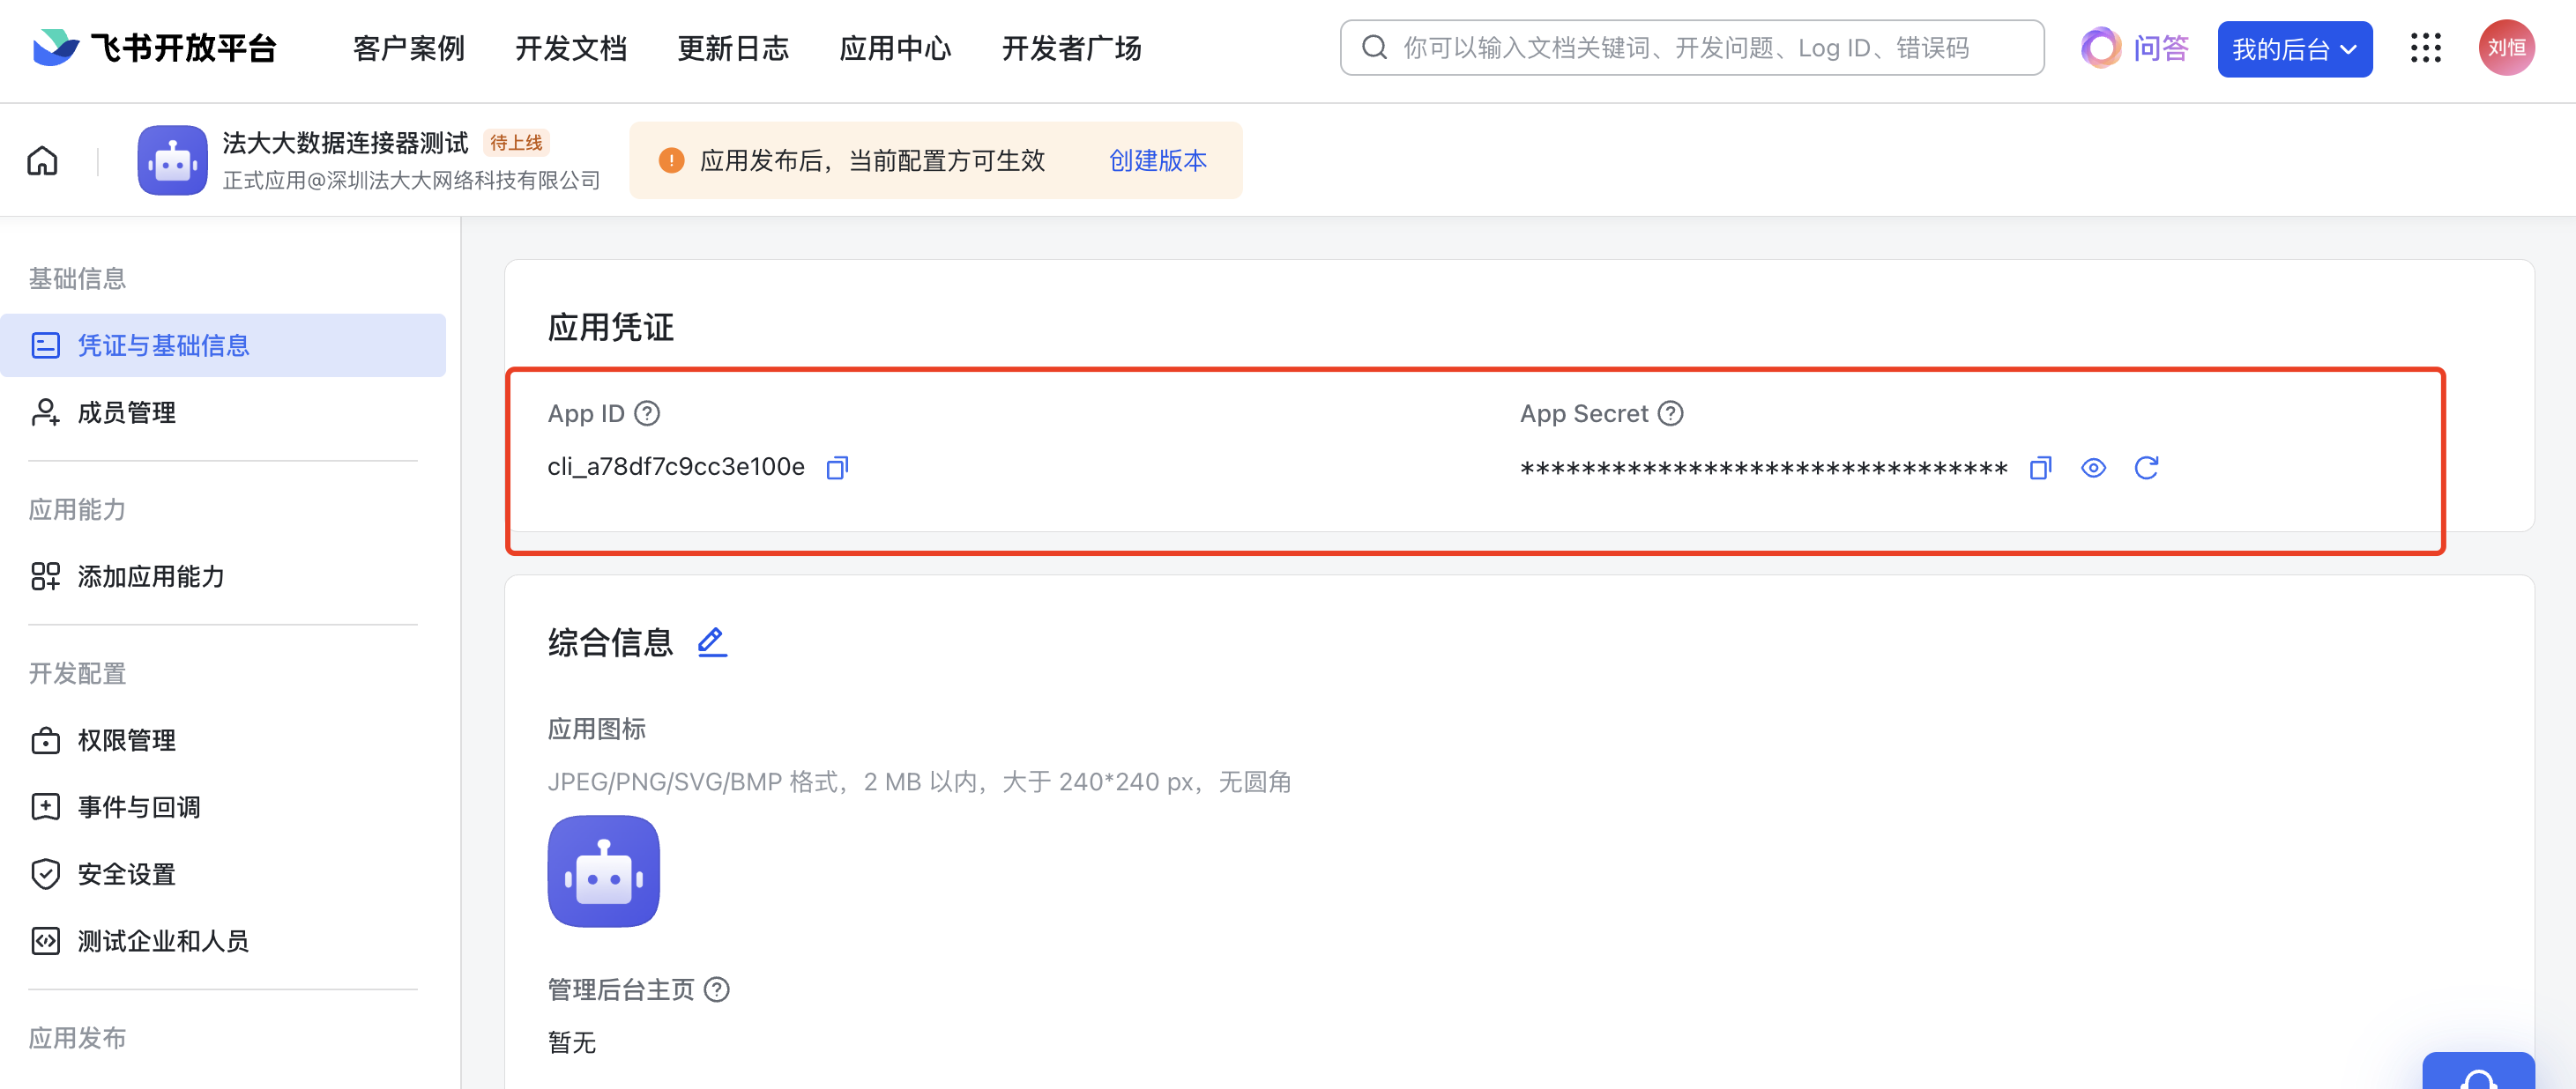
Task: Edit 综合信息 with pencil icon
Action: [x=711, y=641]
